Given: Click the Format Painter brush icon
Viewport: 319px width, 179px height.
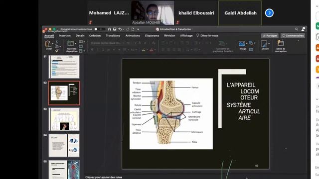Looking at the screenshot, I should point(56,51).
